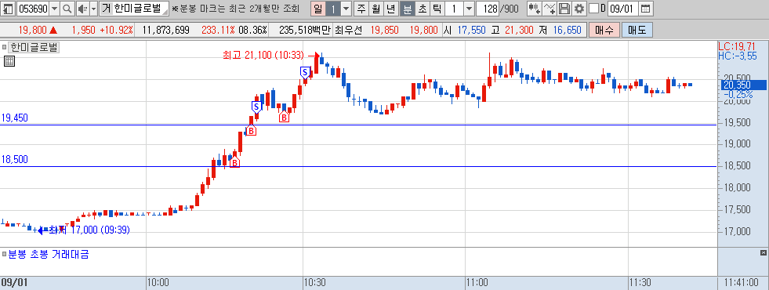Click the 11:41:00 clock in the time axis

click(x=742, y=283)
